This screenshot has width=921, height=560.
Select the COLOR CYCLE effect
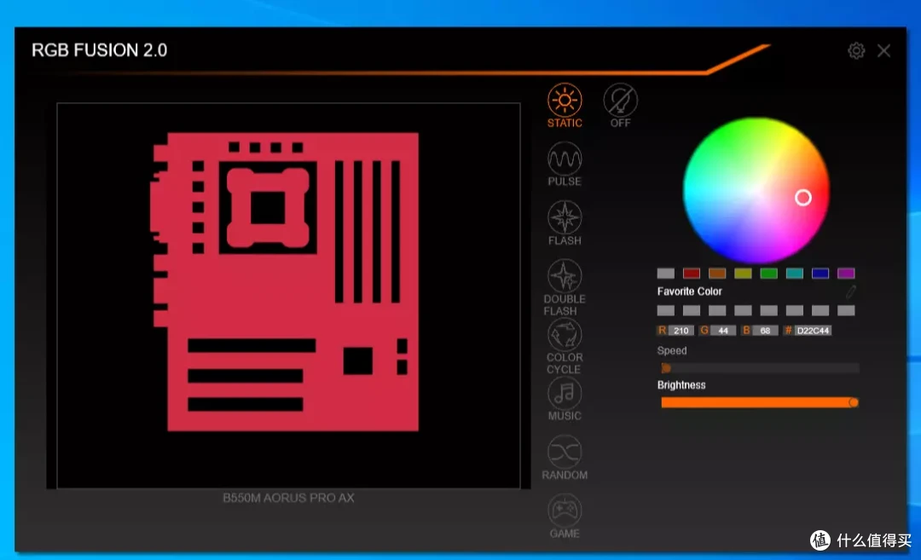(565, 346)
